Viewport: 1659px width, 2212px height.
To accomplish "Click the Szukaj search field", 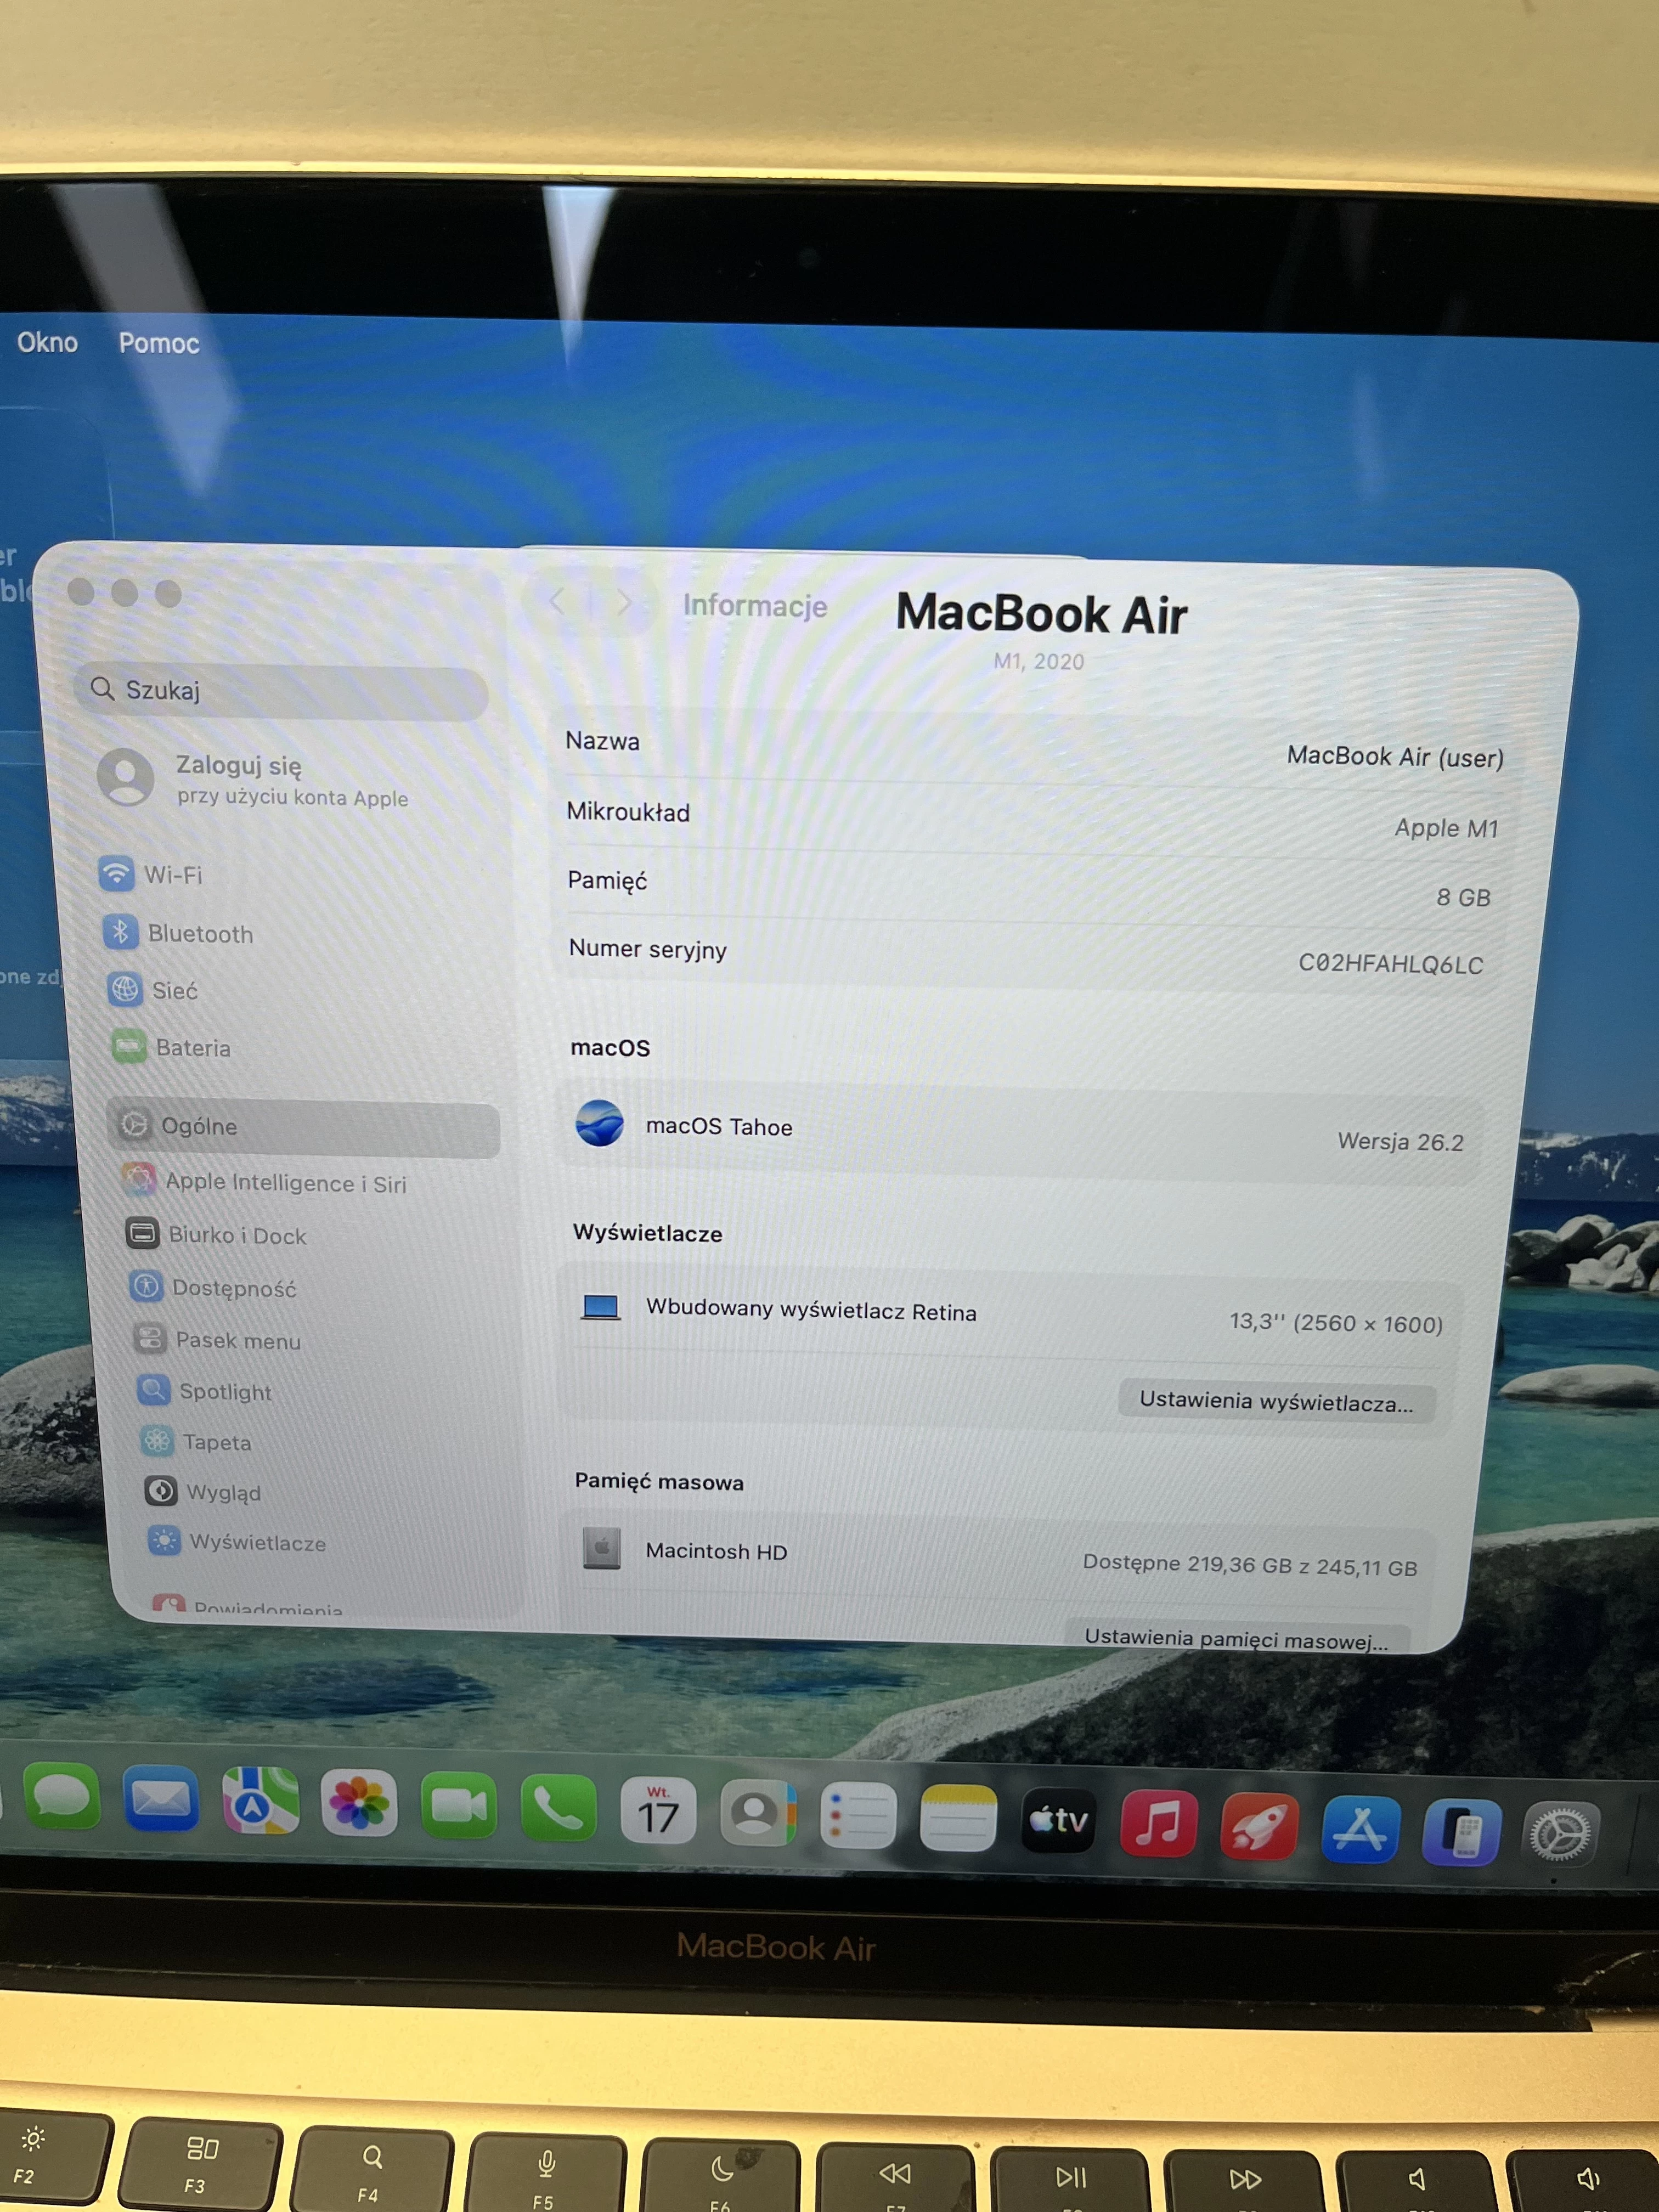I will (280, 690).
